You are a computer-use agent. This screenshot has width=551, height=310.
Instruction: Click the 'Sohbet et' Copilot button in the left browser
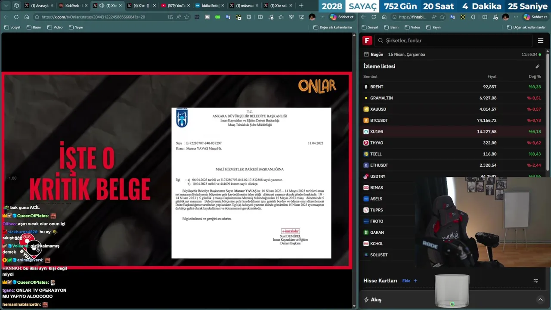342,17
